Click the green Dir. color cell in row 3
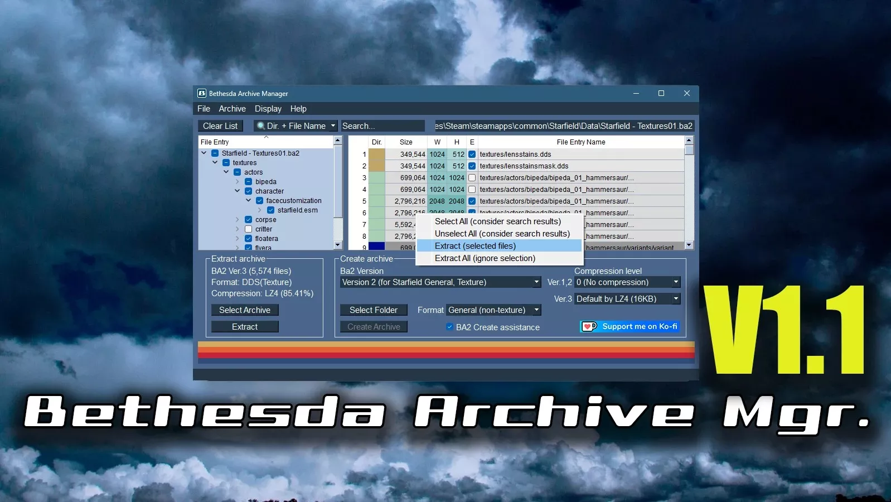The image size is (891, 502). pyautogui.click(x=377, y=178)
